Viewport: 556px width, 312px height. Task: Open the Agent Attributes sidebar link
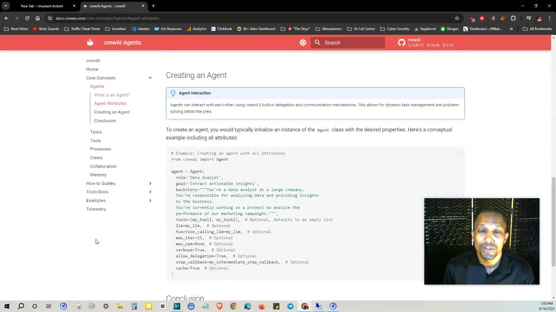pos(110,103)
